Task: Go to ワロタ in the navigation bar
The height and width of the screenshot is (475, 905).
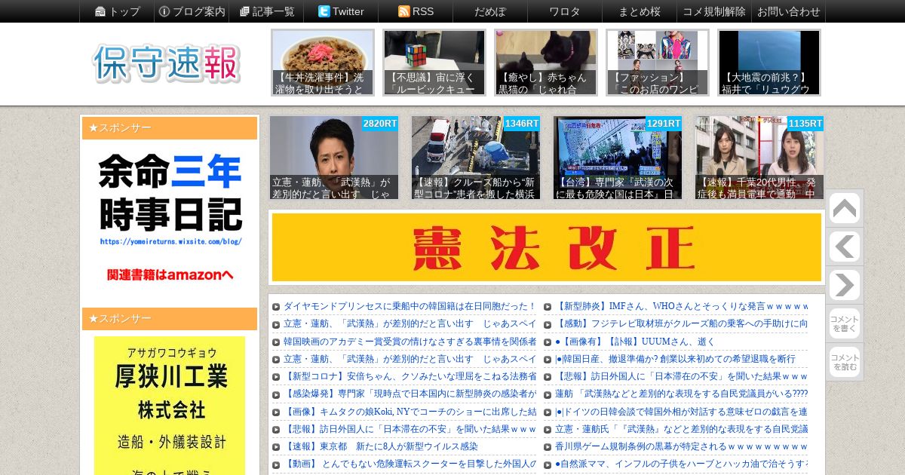Action: 565,11
